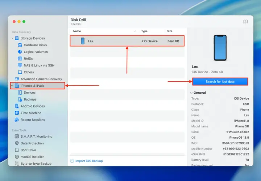Click the Import iOS backup link
The height and width of the screenshot is (181, 261).
[89, 161]
